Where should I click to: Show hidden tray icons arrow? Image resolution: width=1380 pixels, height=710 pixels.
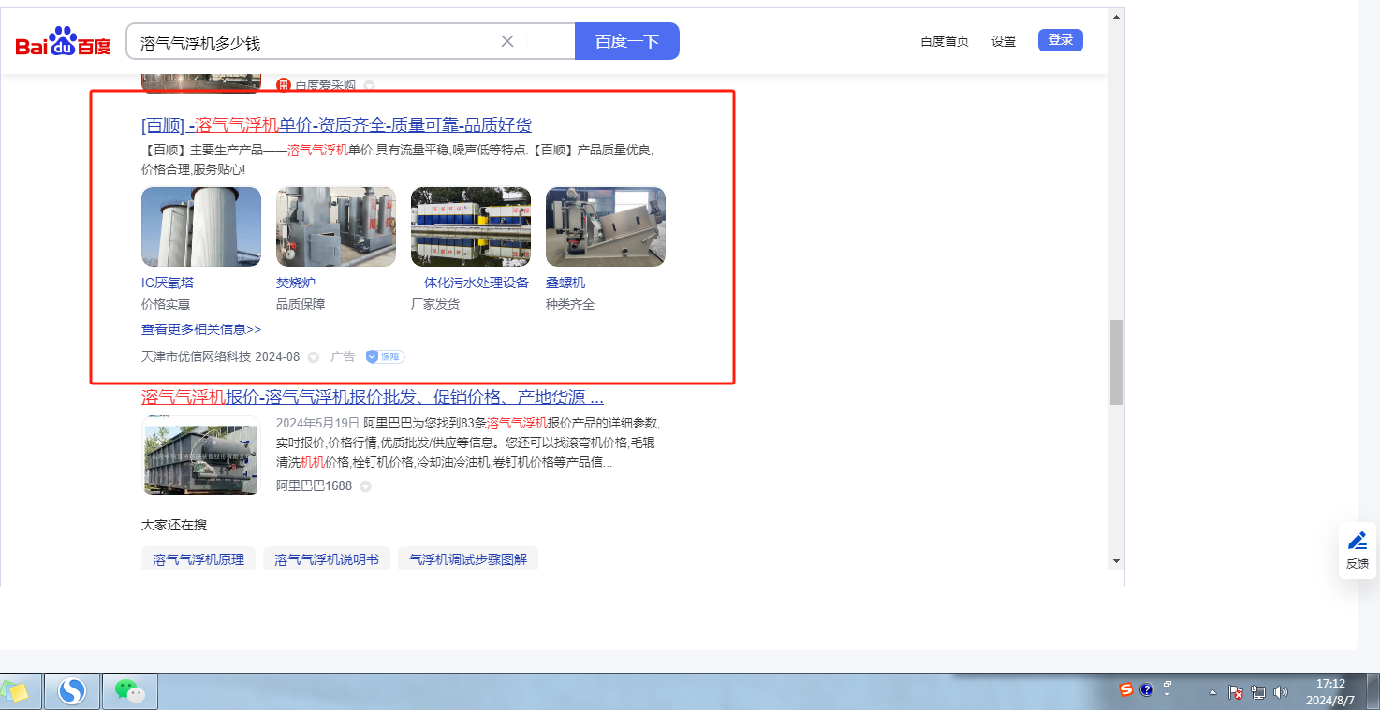tap(1212, 693)
